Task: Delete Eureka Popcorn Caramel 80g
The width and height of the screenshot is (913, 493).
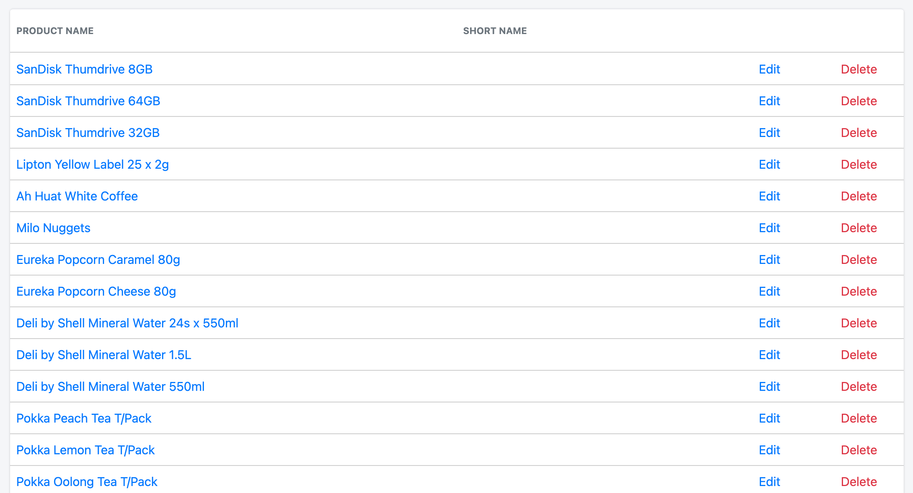Action: [x=859, y=260]
